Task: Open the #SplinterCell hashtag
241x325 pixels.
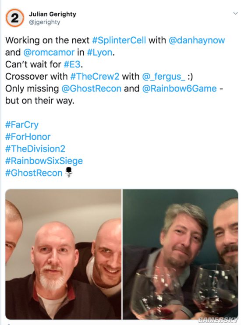Action: [x=119, y=40]
